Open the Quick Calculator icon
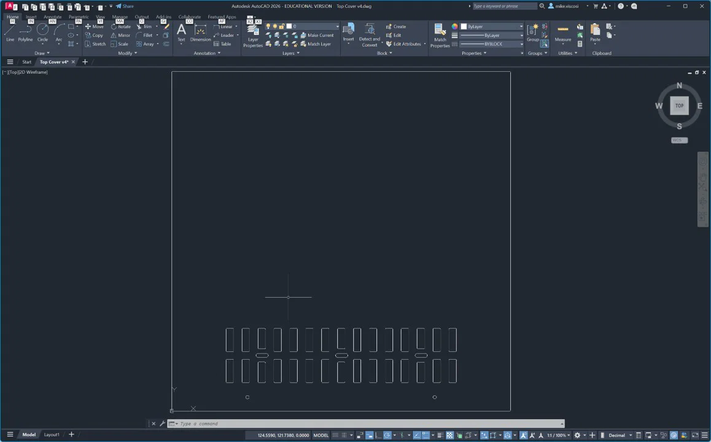 [580, 44]
